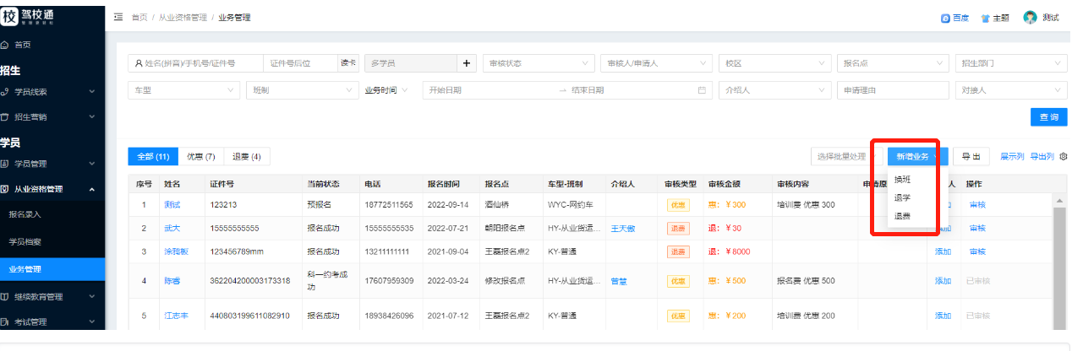Expand the 继续教育管理 sidebar menu
Viewport: 1072px width, 351px height.
pyautogui.click(x=52, y=297)
